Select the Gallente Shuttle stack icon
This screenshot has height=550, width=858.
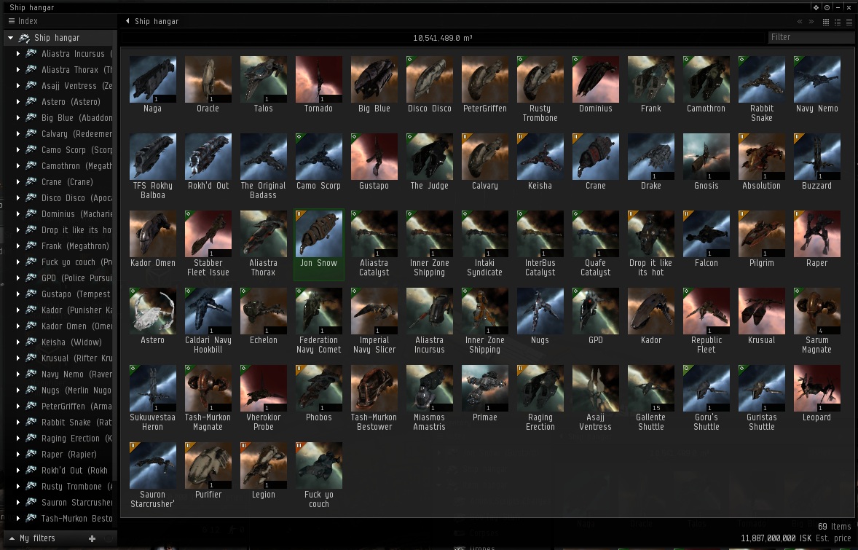coord(650,388)
